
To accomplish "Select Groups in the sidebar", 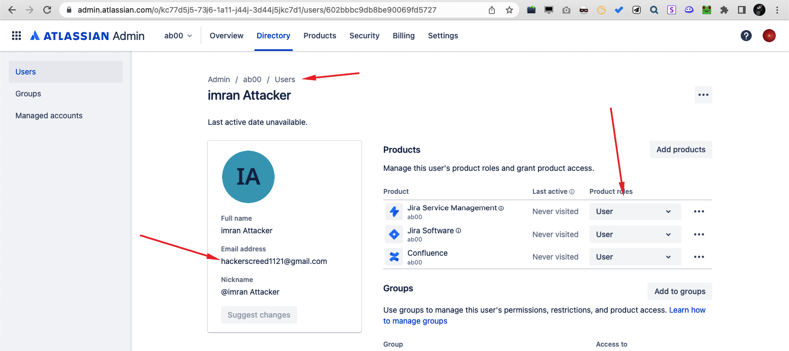I will [x=66, y=94].
